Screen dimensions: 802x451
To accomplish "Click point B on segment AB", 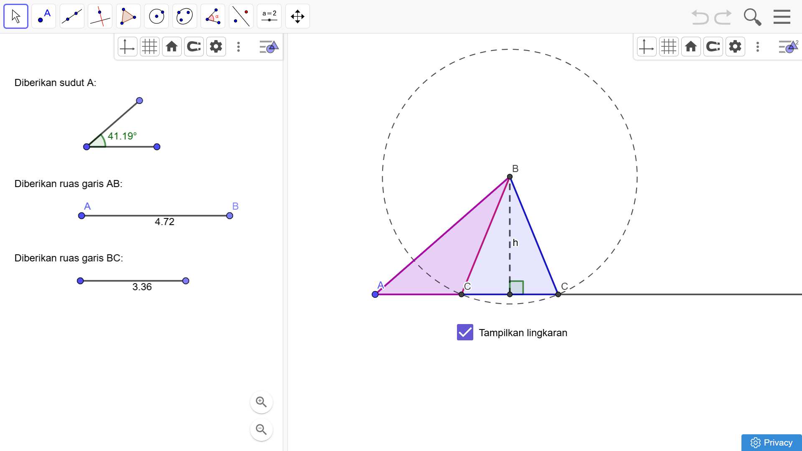I will [x=229, y=216].
